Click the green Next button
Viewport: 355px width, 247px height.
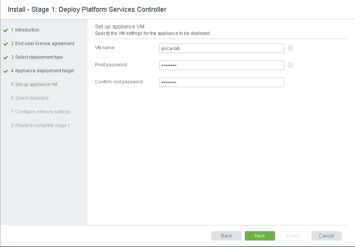(x=260, y=236)
